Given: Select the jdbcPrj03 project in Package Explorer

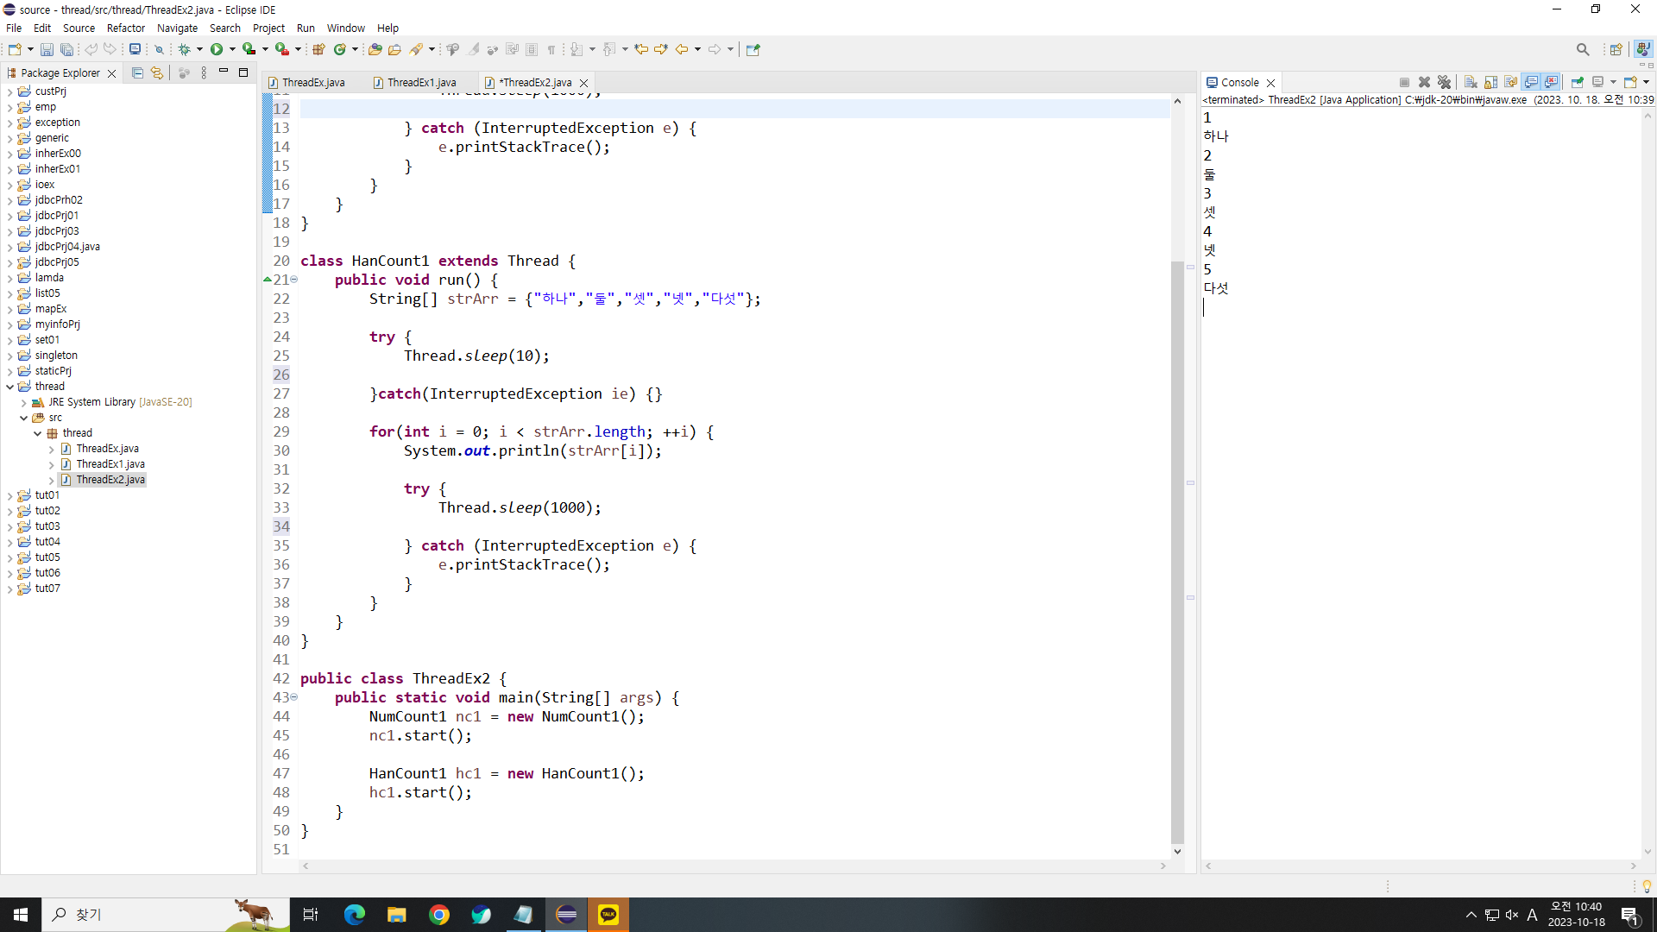Looking at the screenshot, I should coord(57,231).
